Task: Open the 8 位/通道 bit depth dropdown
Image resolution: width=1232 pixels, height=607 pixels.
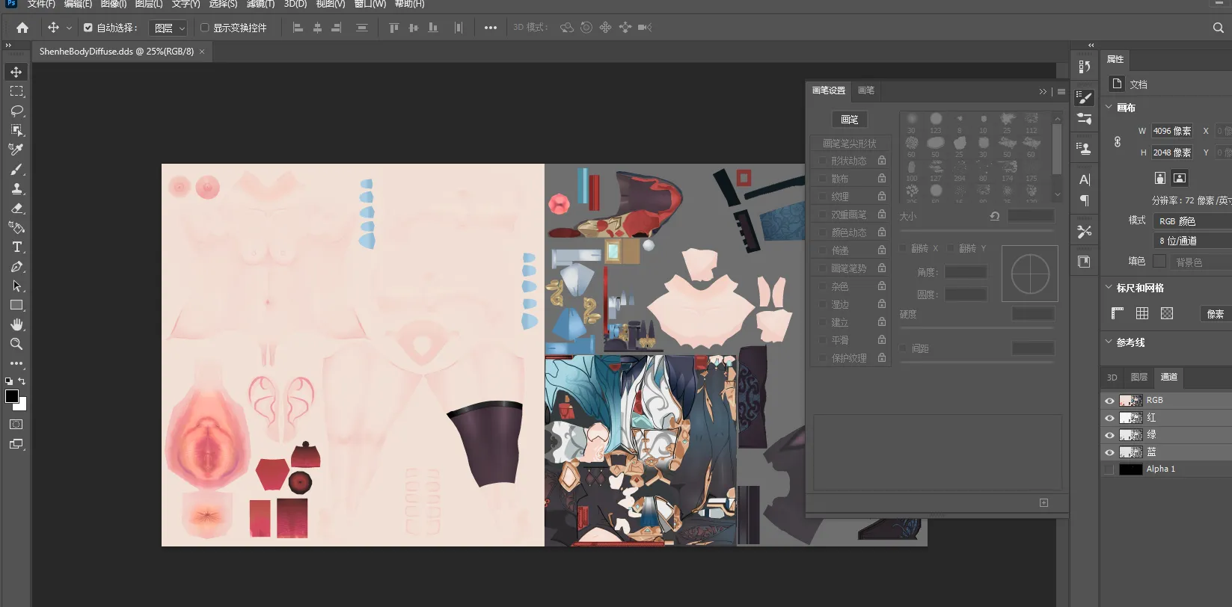Action: click(x=1192, y=241)
